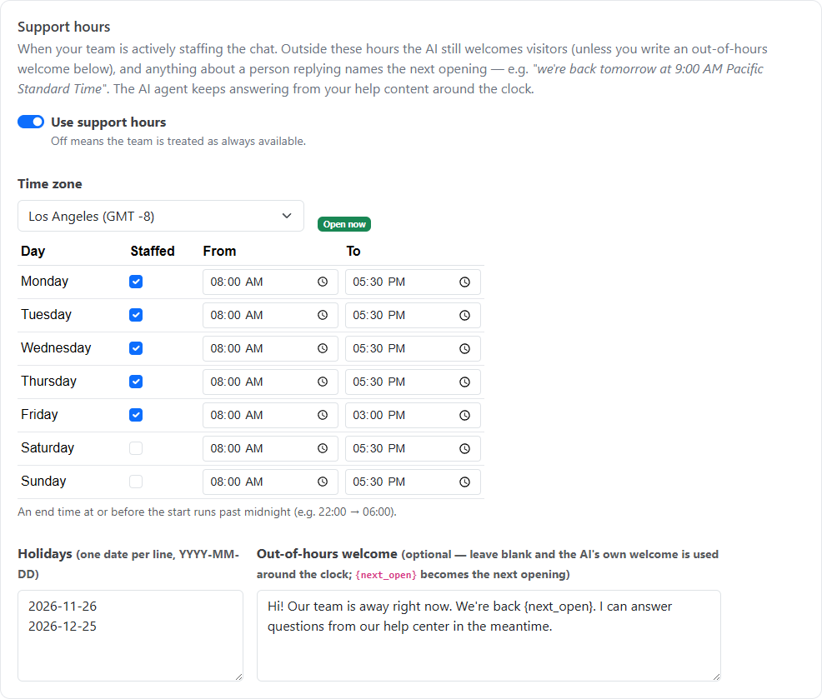The height and width of the screenshot is (699, 822).
Task: Edit Tuesday From time field
Action: (x=270, y=315)
